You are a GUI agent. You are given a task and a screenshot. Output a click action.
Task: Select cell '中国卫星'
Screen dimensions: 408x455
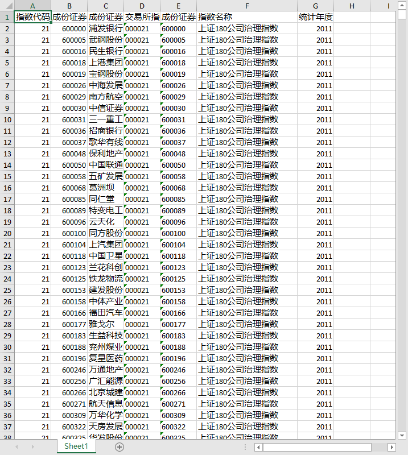[x=106, y=256]
